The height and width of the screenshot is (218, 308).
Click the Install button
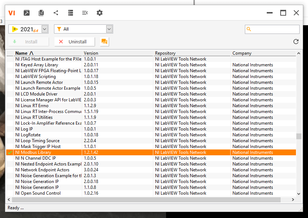point(28,42)
